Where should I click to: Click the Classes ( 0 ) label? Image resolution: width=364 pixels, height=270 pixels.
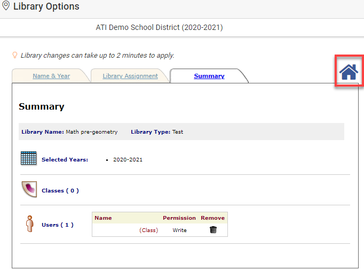(x=60, y=191)
